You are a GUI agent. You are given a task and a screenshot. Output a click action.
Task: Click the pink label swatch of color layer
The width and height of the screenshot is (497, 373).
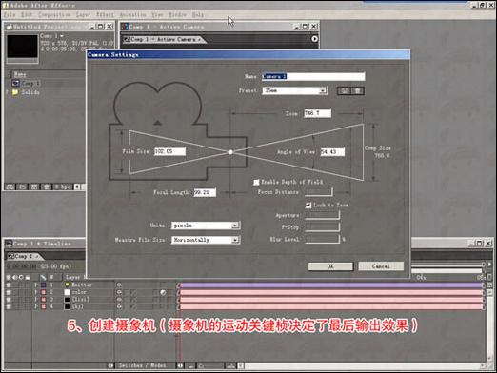click(44, 292)
